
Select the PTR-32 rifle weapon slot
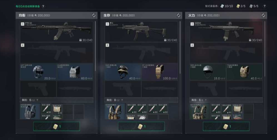57,32
